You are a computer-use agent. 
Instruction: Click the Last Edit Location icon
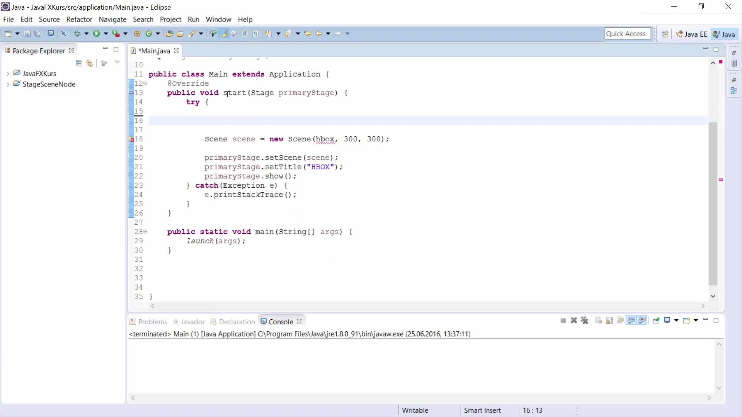point(308,34)
